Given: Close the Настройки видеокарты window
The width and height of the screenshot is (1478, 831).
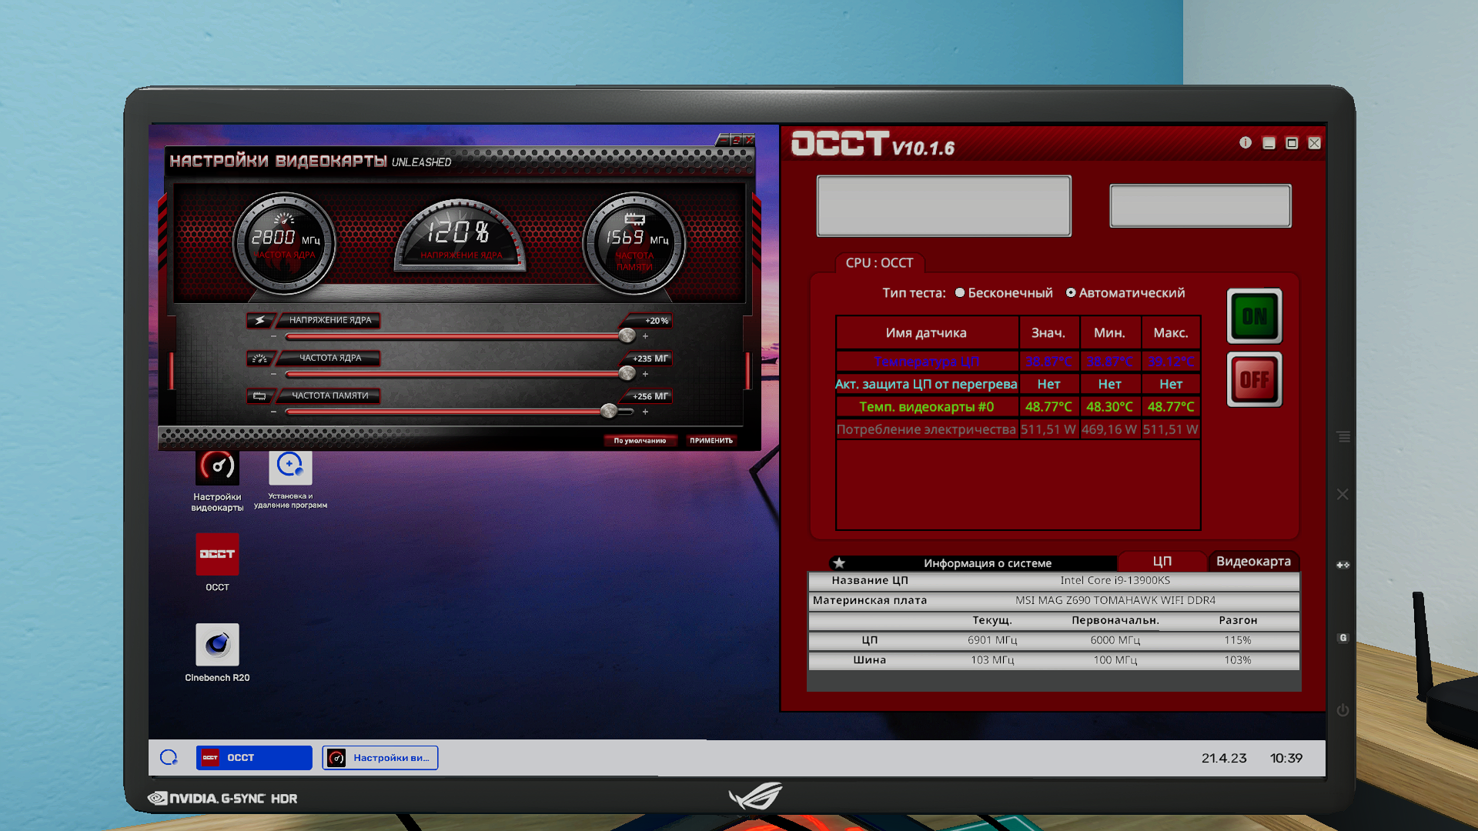Looking at the screenshot, I should tap(749, 139).
